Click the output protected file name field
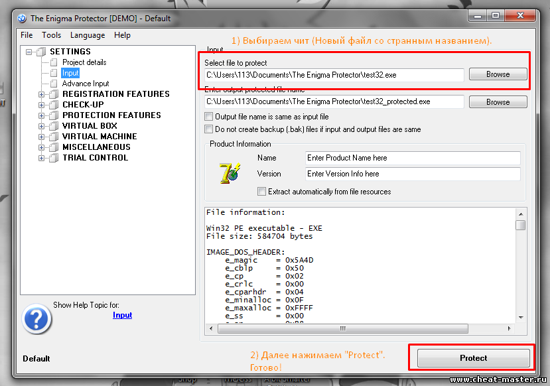 point(334,101)
